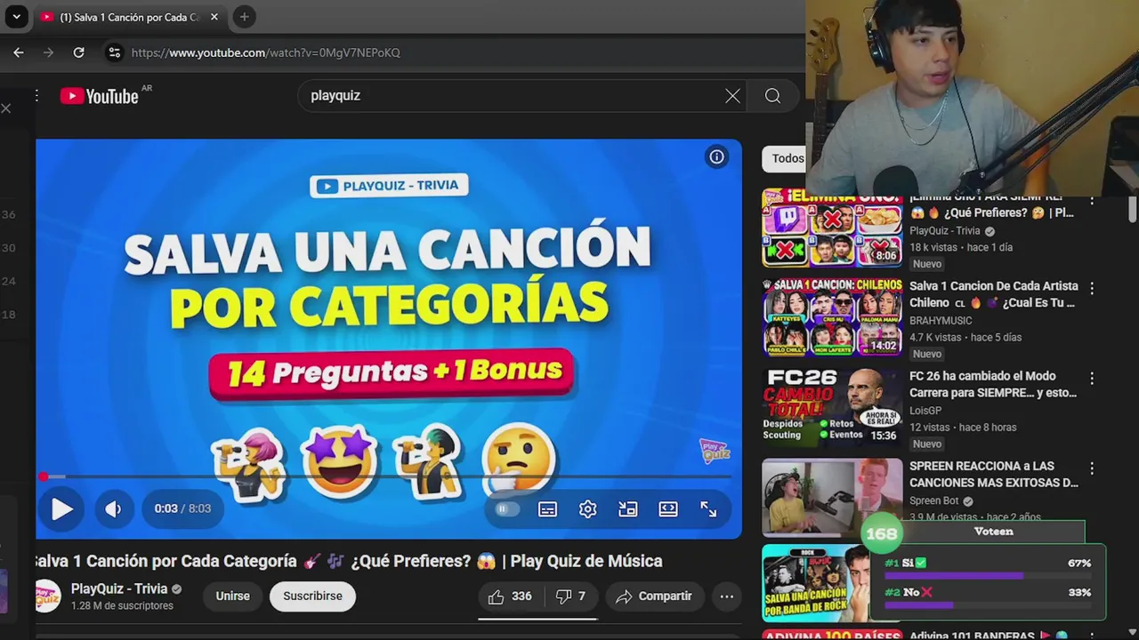Viewport: 1139px width, 640px height.
Task: Open the YouTube guide menu icon
Action: click(36, 96)
